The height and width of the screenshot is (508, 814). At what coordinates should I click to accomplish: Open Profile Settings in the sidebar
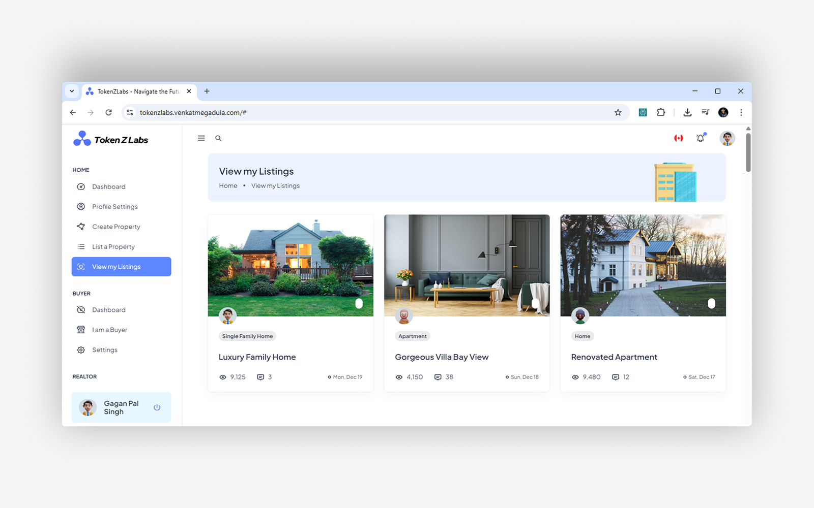[x=114, y=207]
